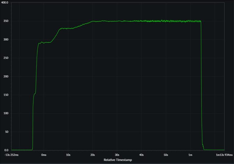Image resolution: width=234 pixels, height=164 pixels.
Task: Pick the 50s time axis marker
Action: coord(166,155)
